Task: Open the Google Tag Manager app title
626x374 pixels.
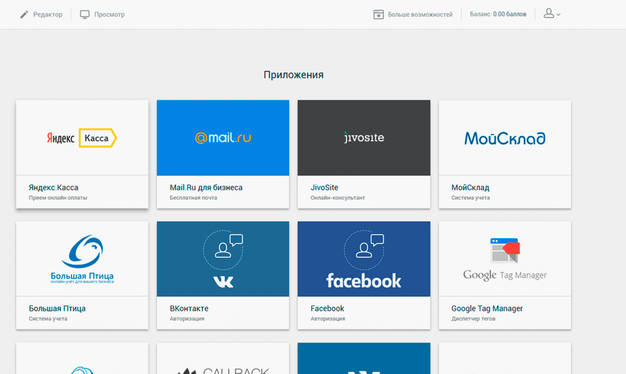Action: [487, 309]
